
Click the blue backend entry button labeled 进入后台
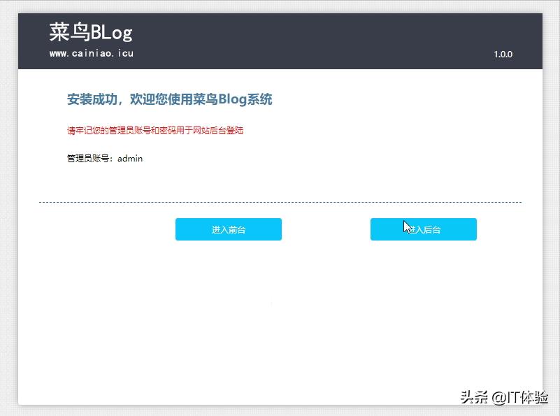tap(423, 229)
